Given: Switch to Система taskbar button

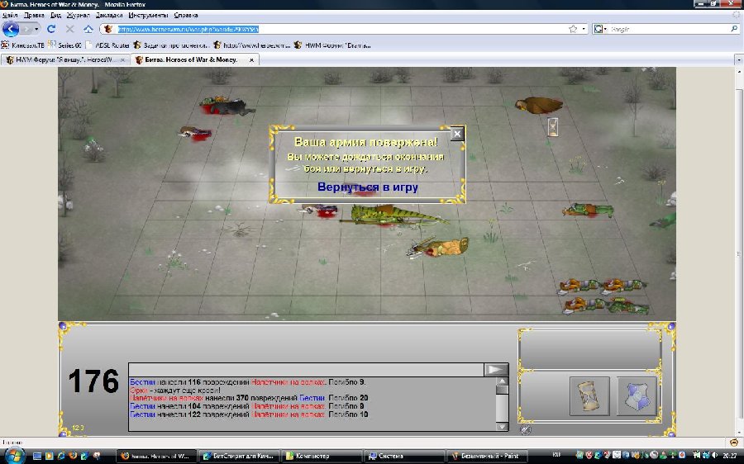Looking at the screenshot, I should [404, 456].
